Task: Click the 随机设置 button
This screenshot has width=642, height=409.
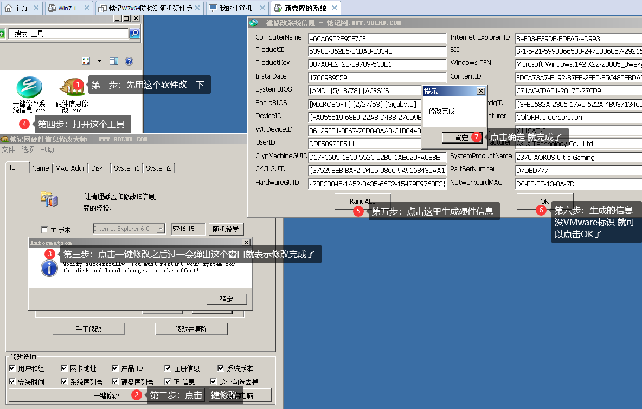Action: tap(226, 229)
